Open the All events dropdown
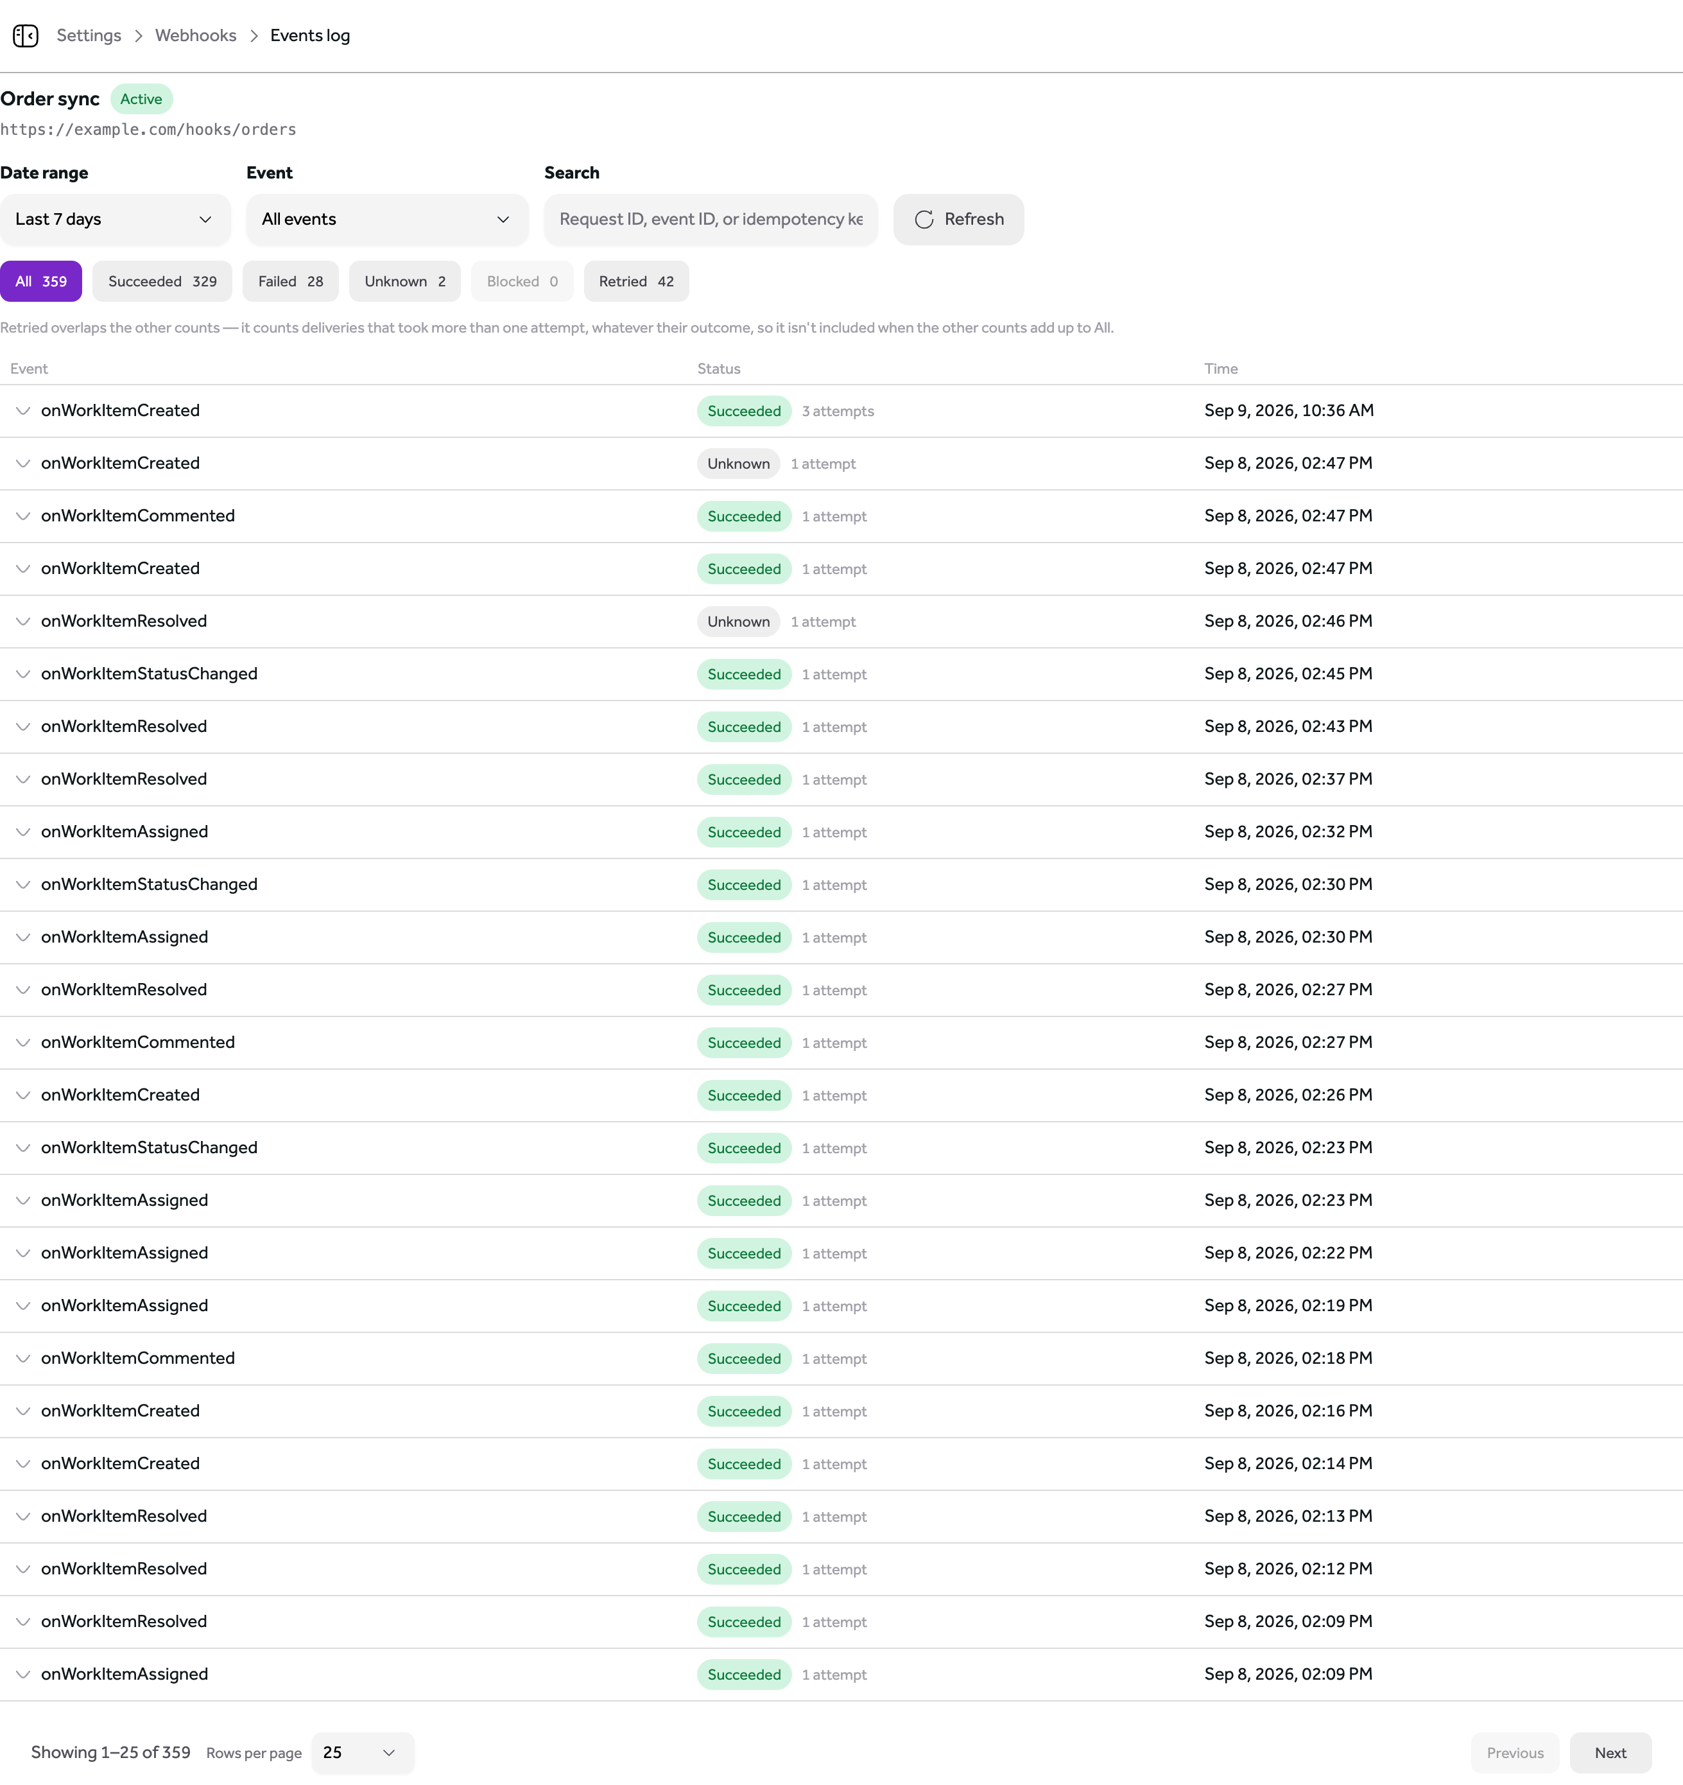Screen dimensions: 1683x1785 click(387, 219)
